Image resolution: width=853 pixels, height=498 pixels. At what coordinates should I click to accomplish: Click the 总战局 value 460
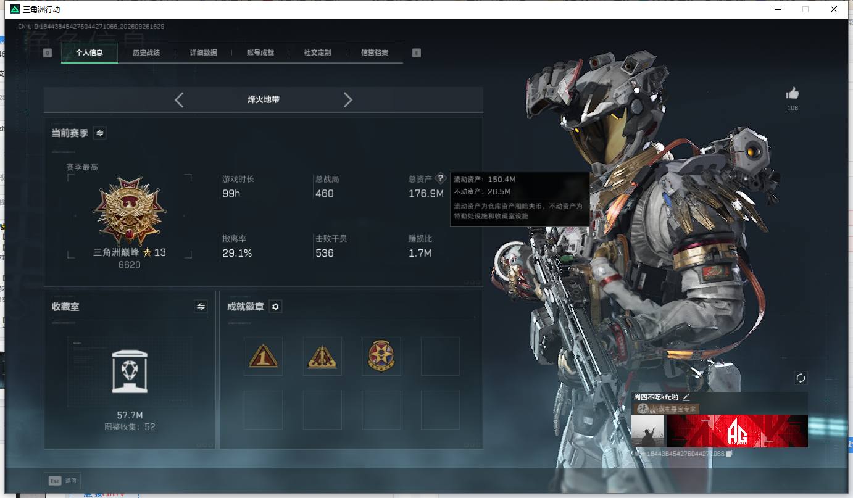point(325,194)
